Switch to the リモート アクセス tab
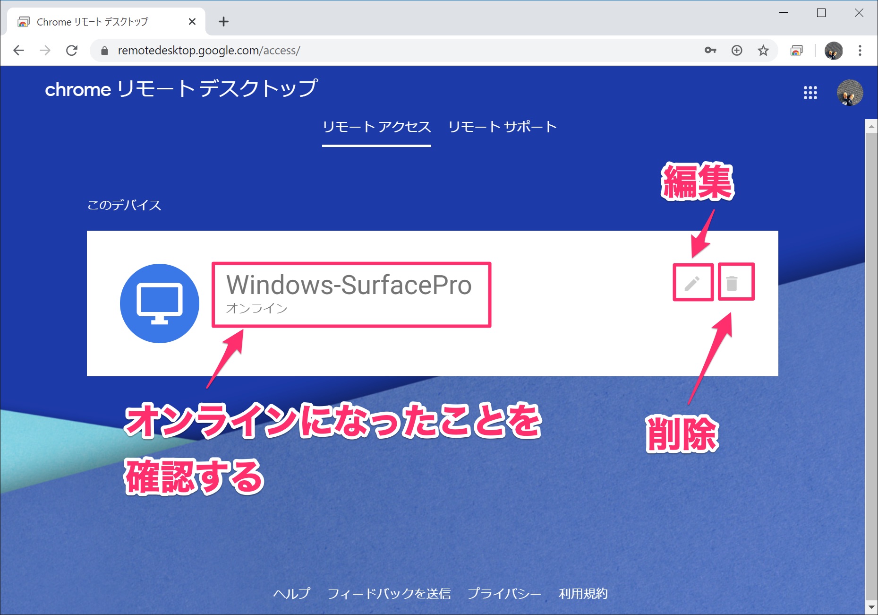This screenshot has width=878, height=615. (x=376, y=127)
